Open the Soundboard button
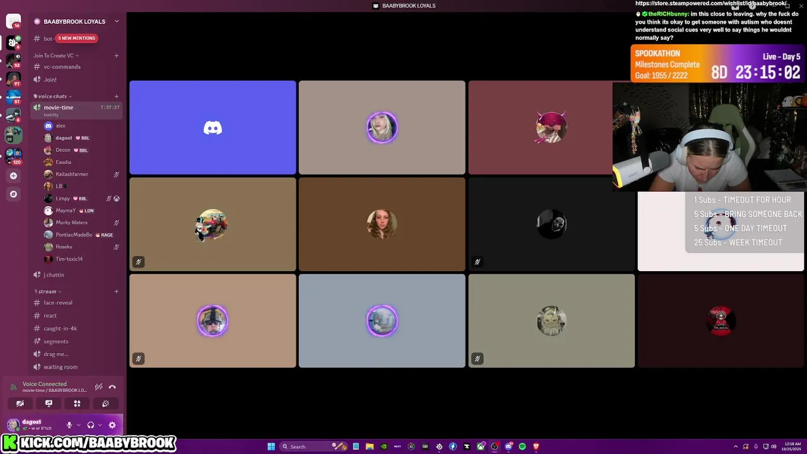This screenshot has height=454, width=807. point(105,404)
